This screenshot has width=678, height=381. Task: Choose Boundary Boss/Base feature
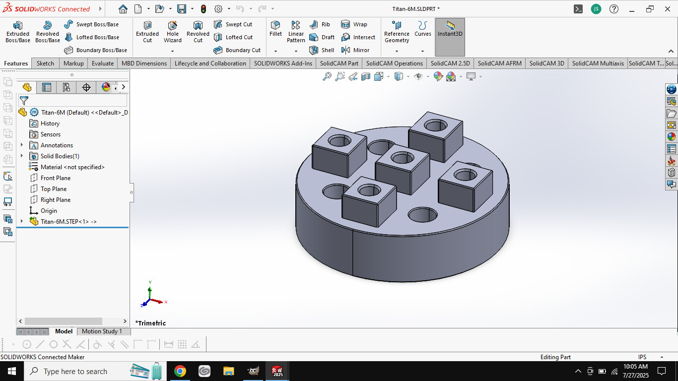96,50
